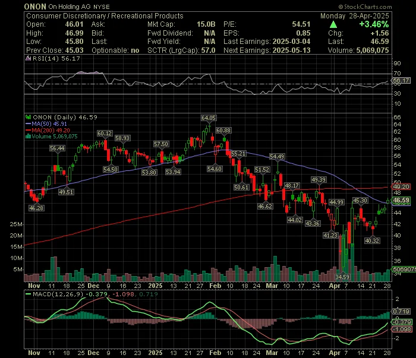The width and height of the screenshot is (416, 358).
Task: Click the 53.94 price label
Action: point(173,172)
